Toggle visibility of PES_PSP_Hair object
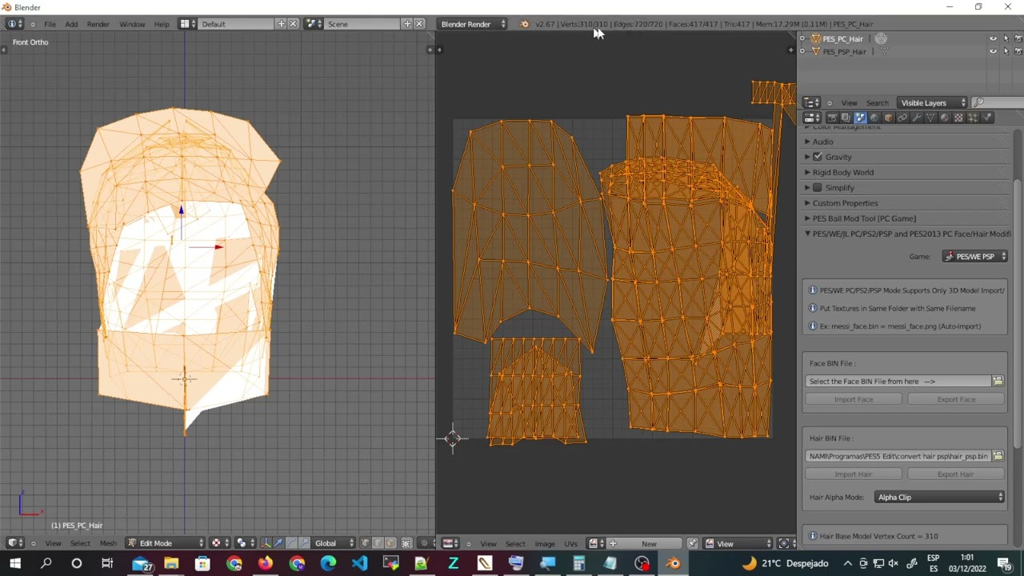The height and width of the screenshot is (576, 1024). pos(993,51)
